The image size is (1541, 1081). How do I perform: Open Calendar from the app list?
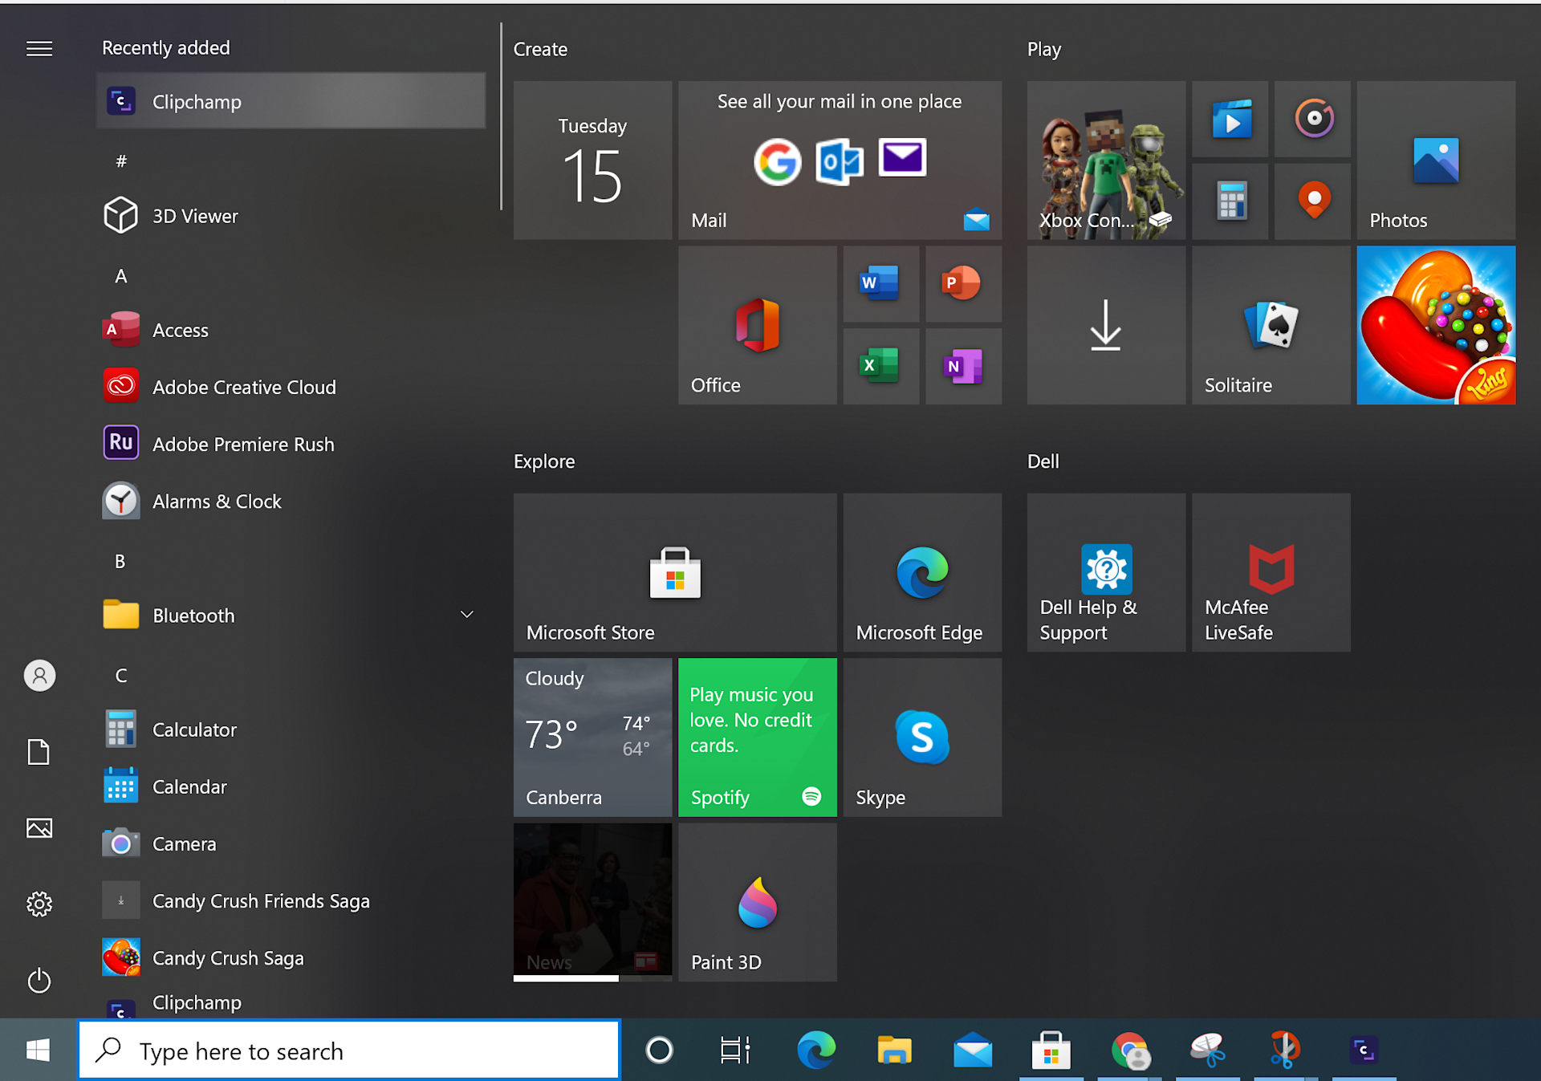[291, 786]
